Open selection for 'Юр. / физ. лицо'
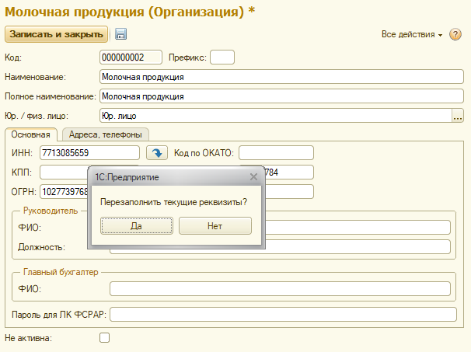The image size is (471, 352). point(457,116)
